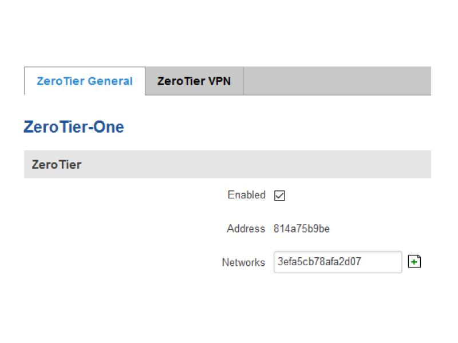
Task: Switch to the ZeroTier VPN tab
Action: point(194,81)
